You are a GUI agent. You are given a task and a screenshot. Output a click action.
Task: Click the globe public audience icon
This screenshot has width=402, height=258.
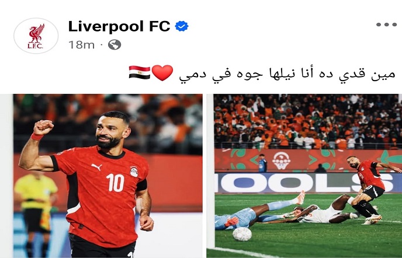point(115,45)
